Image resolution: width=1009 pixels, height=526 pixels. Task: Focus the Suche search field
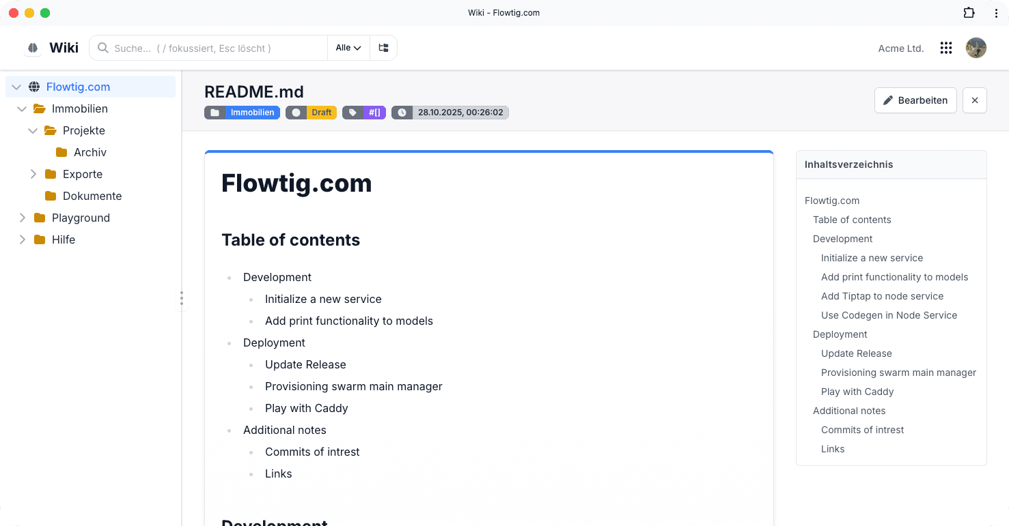(x=208, y=48)
